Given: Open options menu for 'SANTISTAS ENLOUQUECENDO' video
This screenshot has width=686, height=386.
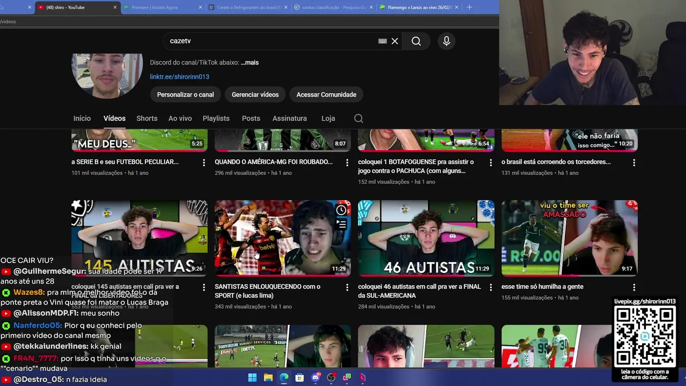Looking at the screenshot, I should coord(347,287).
